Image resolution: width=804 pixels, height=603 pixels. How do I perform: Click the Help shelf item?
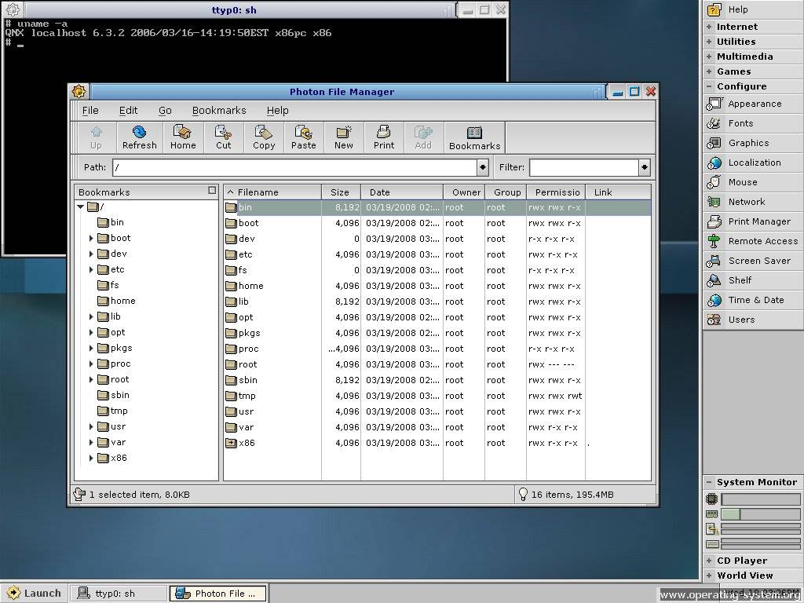pos(753,9)
